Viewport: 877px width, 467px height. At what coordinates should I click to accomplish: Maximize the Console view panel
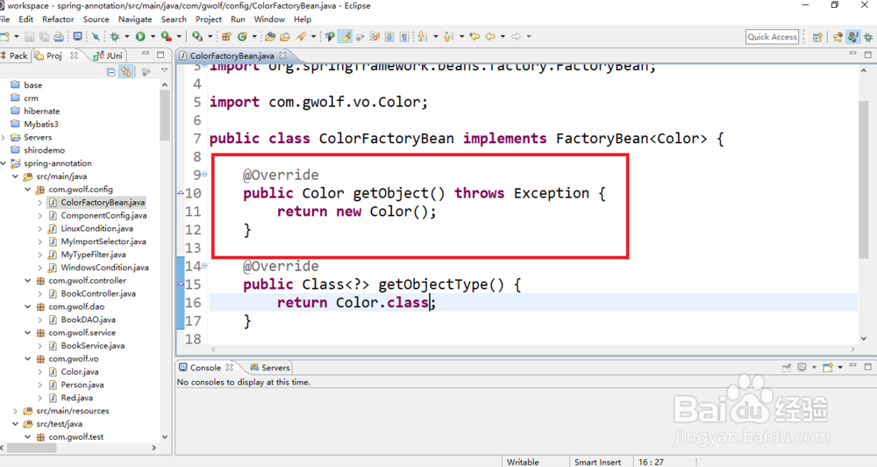point(868,367)
